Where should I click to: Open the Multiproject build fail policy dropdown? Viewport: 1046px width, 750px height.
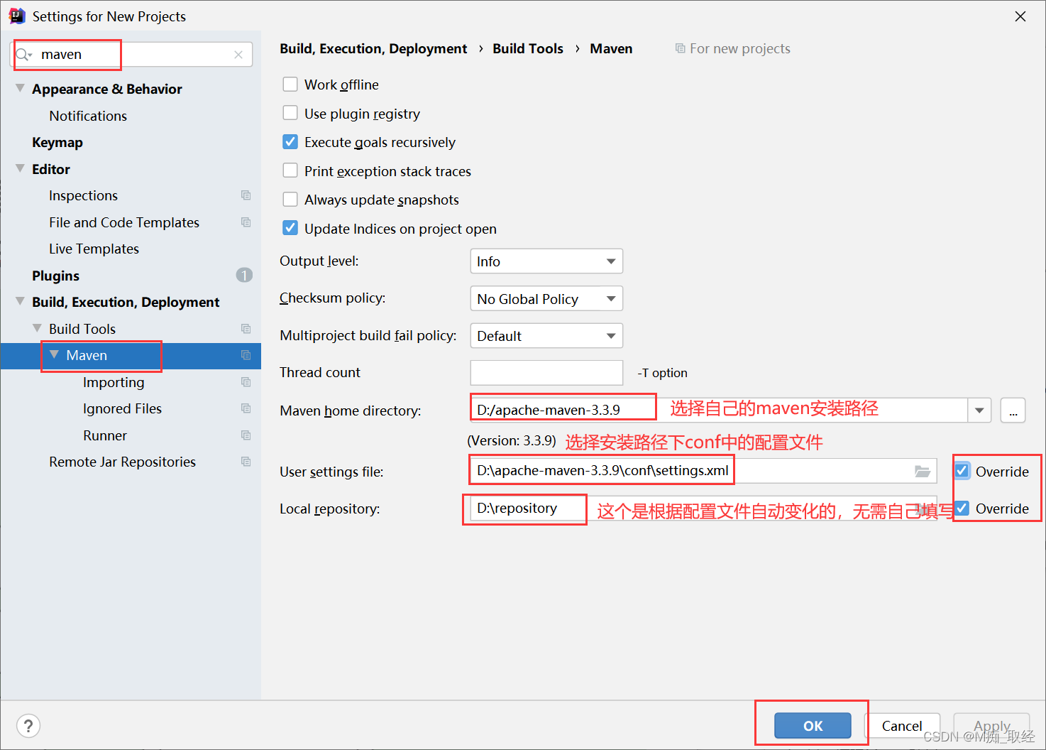tap(546, 336)
